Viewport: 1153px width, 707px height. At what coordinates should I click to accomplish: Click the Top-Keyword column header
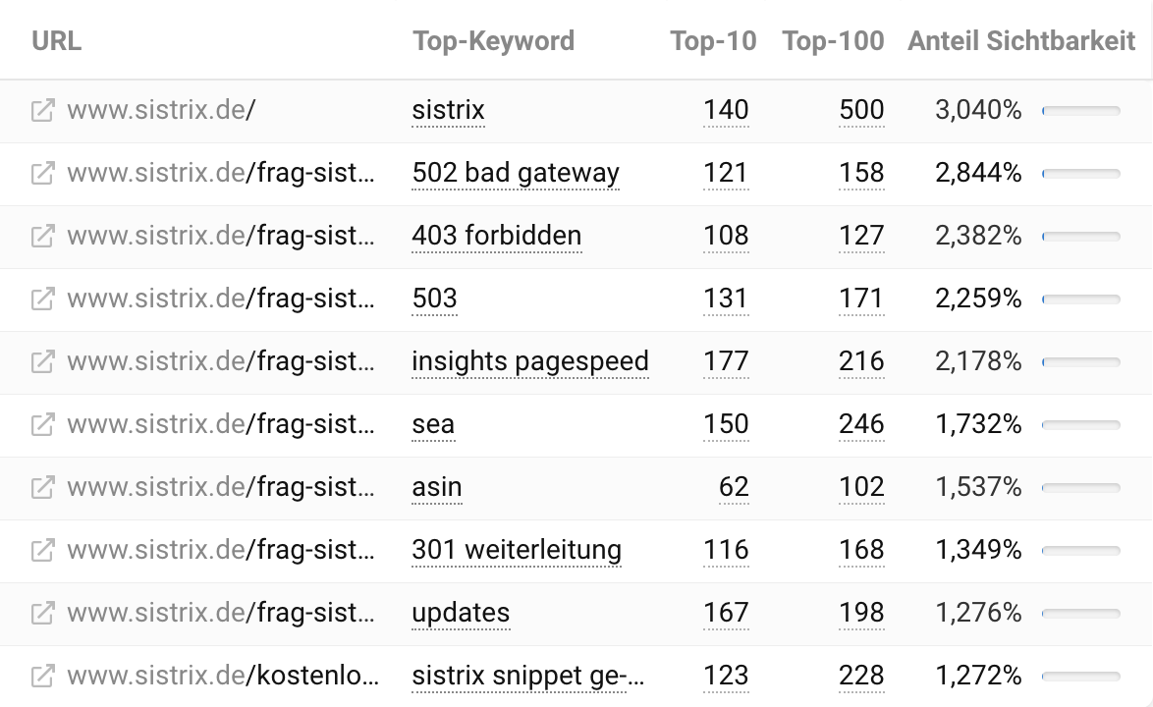pyautogui.click(x=493, y=41)
